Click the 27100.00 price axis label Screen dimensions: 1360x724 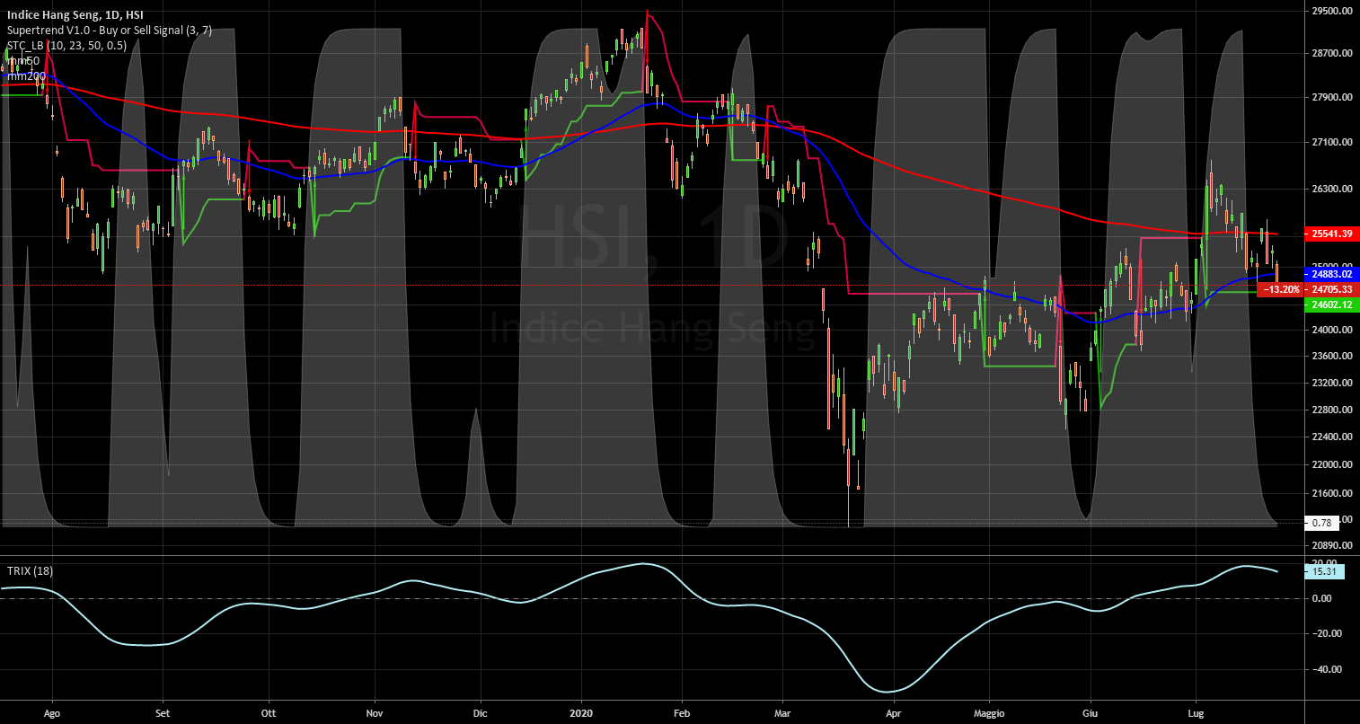(x=1332, y=143)
